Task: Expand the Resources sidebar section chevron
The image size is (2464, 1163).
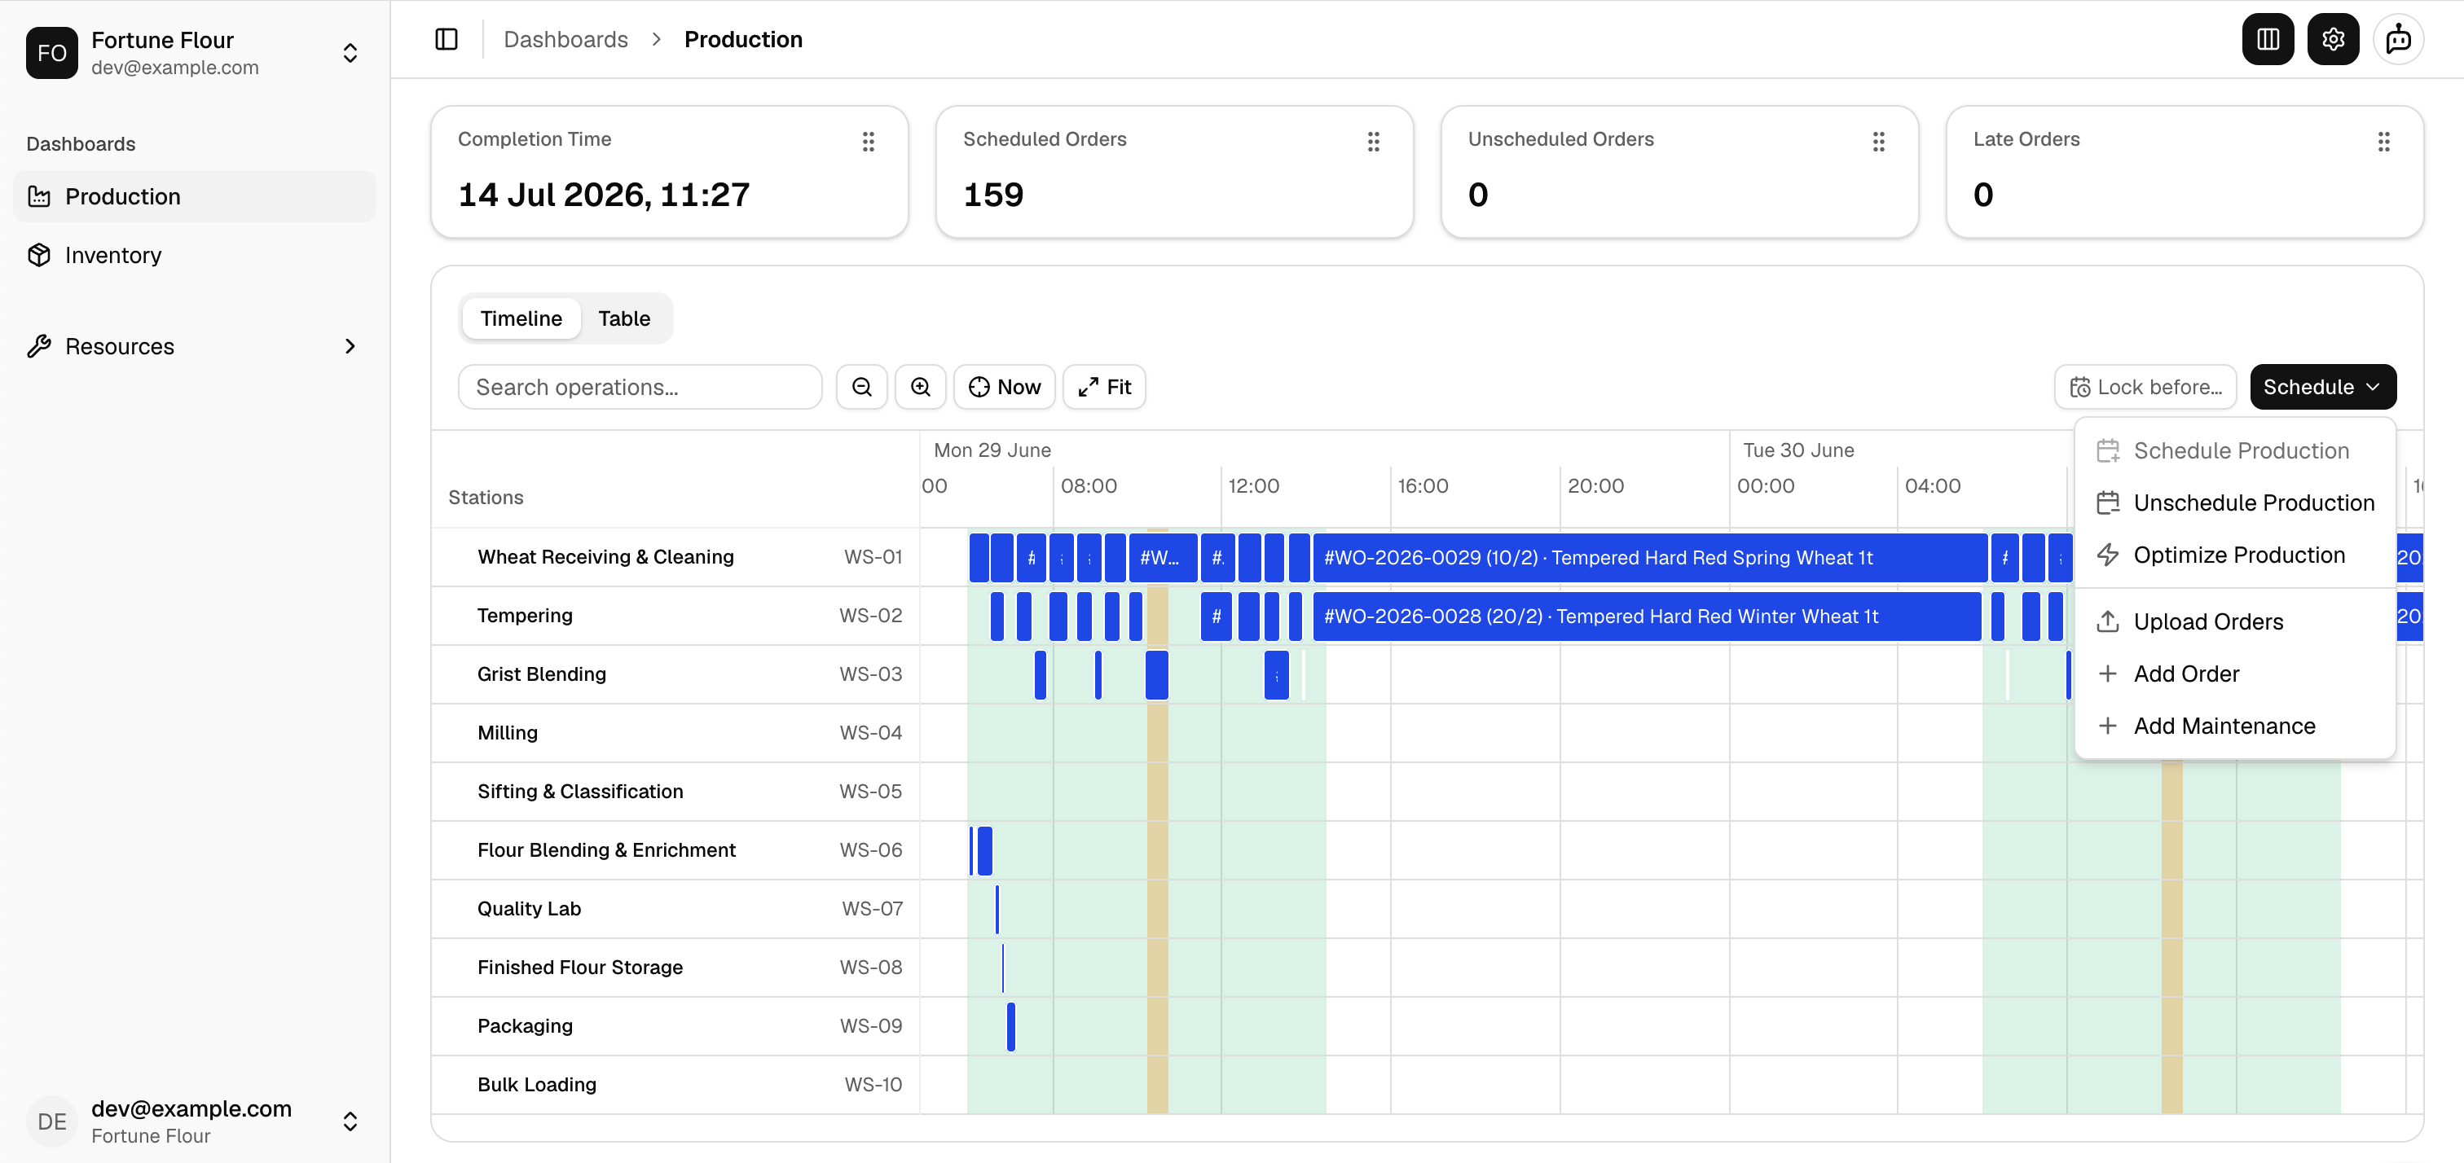Action: [350, 346]
